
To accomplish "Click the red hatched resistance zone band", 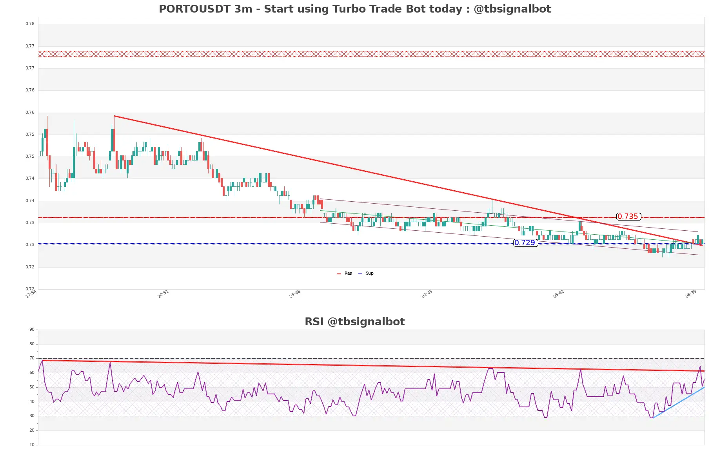I will tap(371, 54).
